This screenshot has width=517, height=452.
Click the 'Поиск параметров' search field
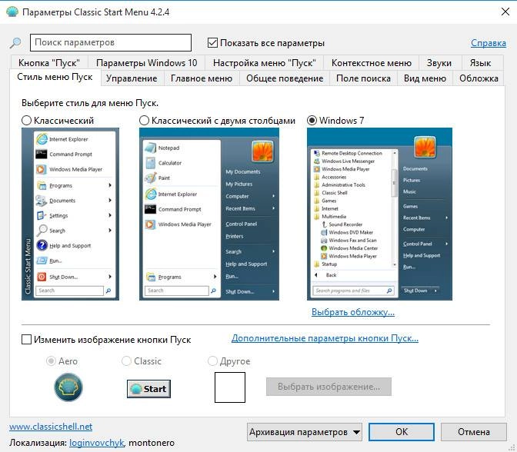coord(111,42)
